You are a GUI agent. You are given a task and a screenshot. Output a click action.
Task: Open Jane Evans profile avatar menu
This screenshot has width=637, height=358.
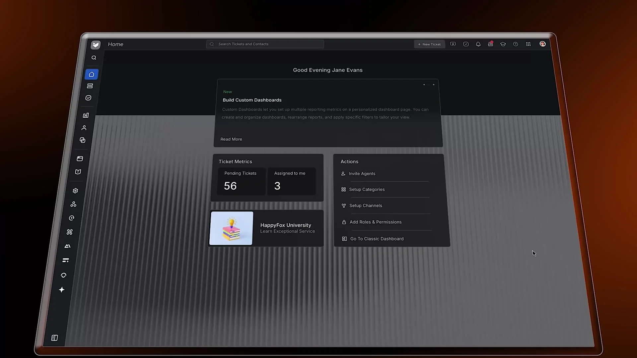[543, 44]
